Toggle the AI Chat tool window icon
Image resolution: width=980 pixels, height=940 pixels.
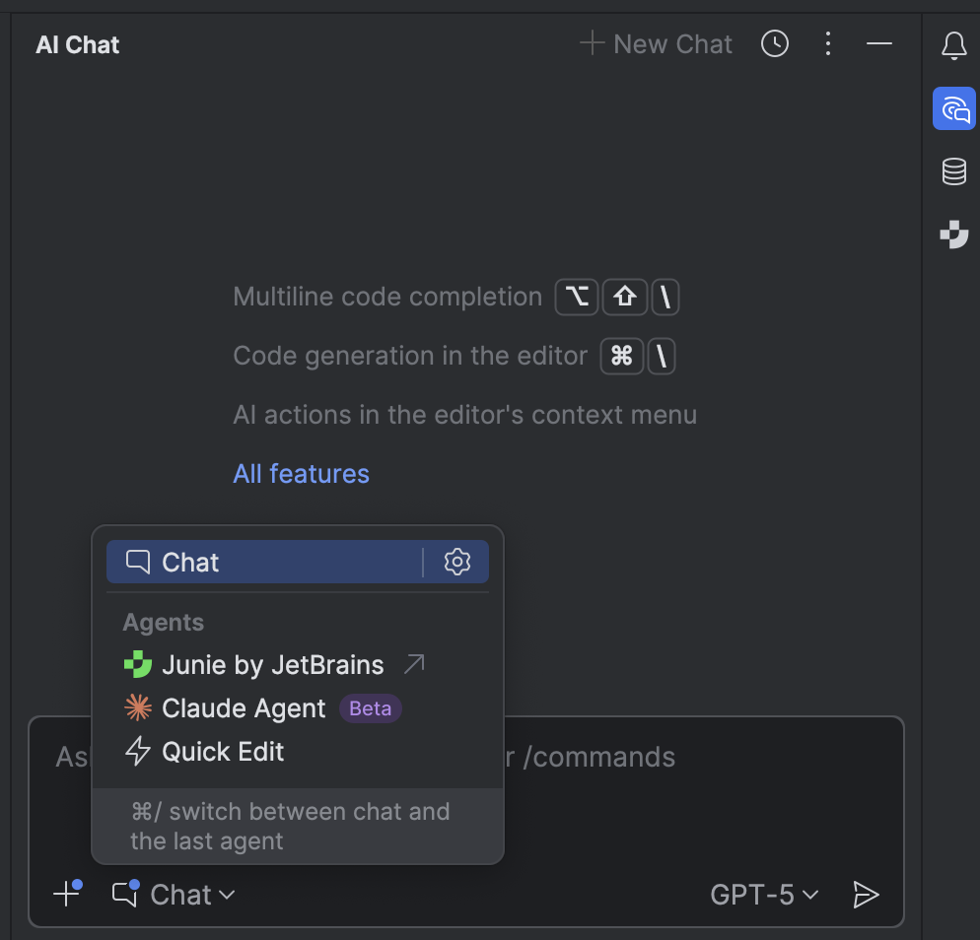(953, 108)
